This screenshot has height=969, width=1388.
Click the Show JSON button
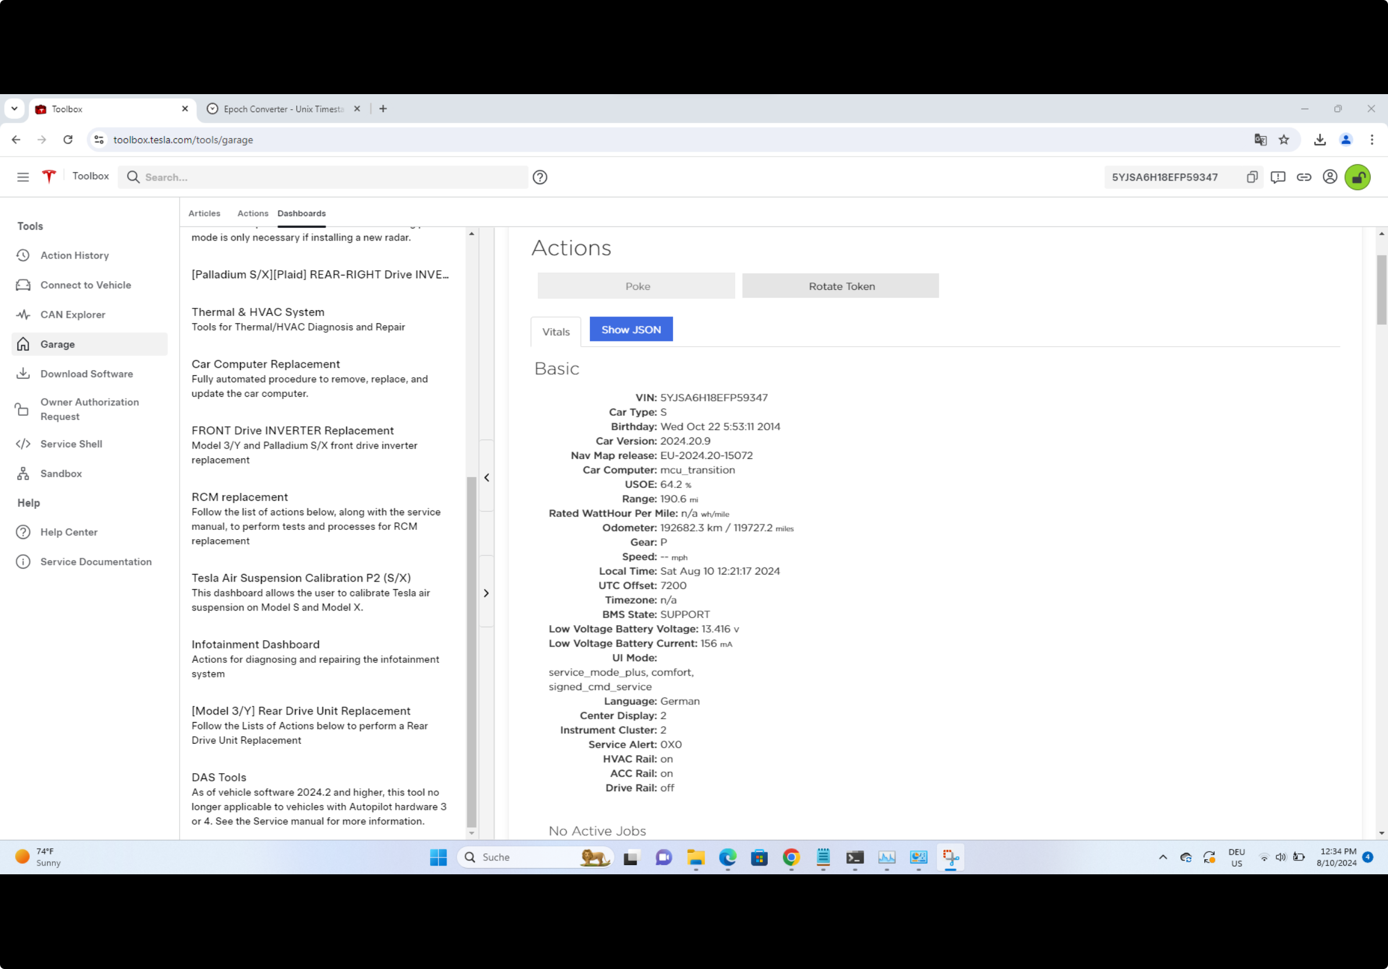[x=631, y=329]
